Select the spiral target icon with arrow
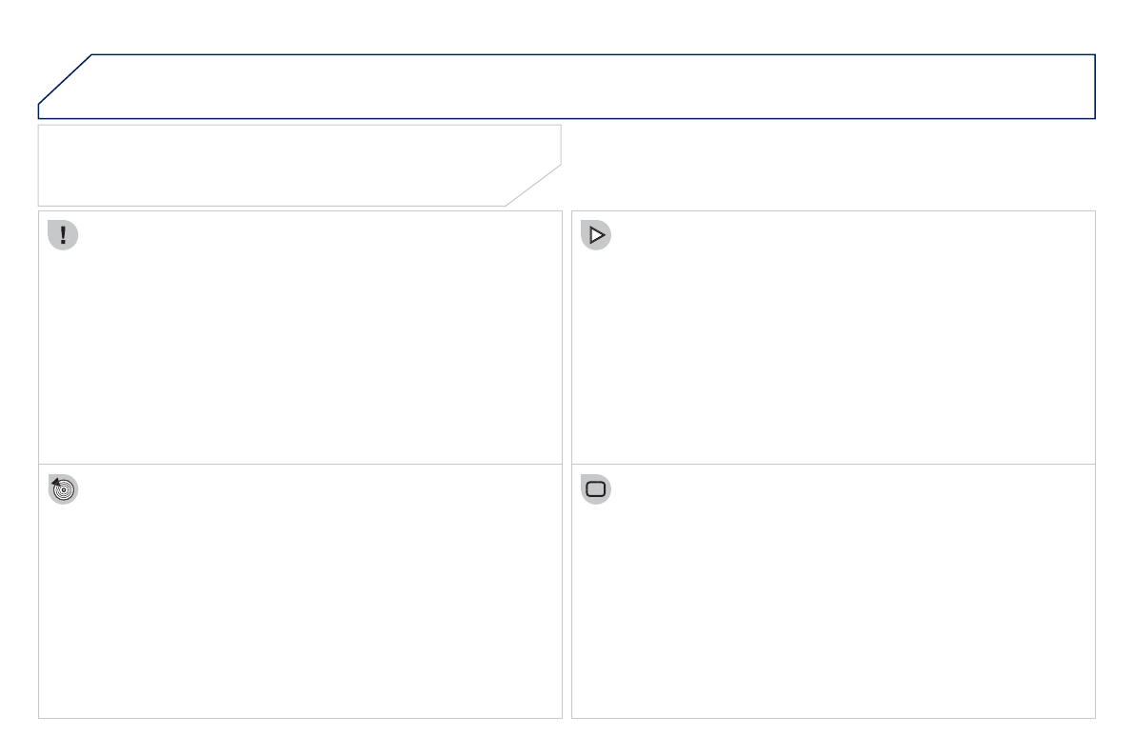The height and width of the screenshot is (756, 1134). point(63,489)
